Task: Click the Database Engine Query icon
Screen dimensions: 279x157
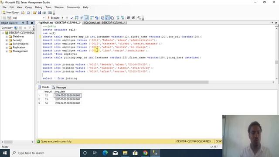Action: tap(23, 13)
